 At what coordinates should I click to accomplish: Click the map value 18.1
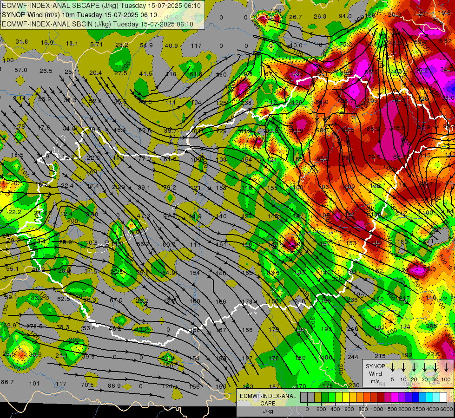click(72, 44)
